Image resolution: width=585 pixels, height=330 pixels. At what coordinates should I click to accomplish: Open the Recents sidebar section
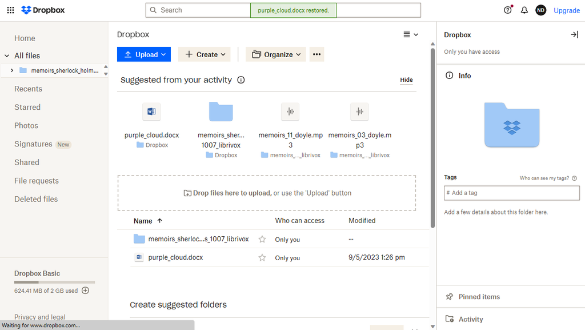click(28, 89)
